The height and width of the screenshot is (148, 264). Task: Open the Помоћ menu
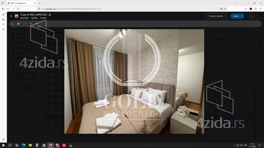coord(43,18)
